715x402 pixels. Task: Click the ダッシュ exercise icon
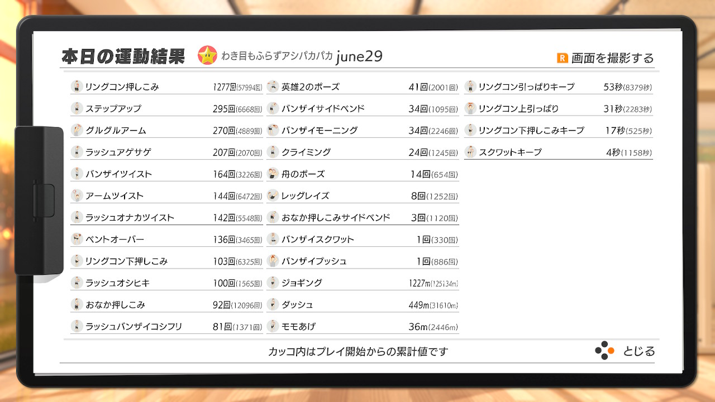click(x=273, y=304)
